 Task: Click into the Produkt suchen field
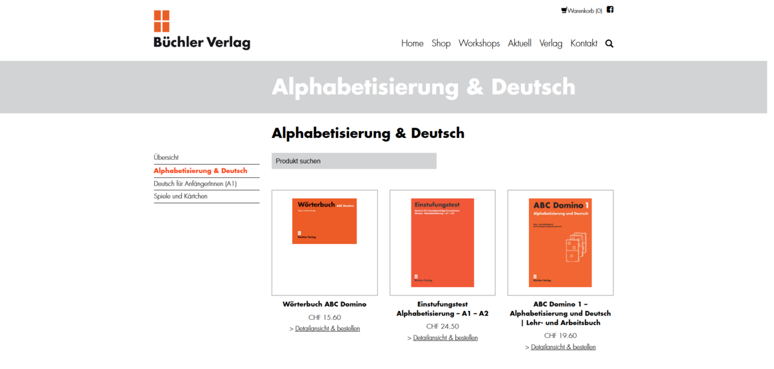point(353,161)
